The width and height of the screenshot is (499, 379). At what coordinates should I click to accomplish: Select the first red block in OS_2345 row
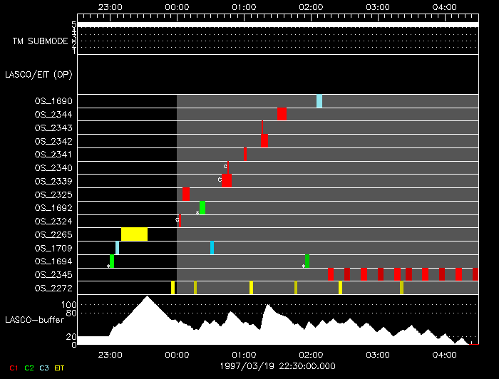click(331, 274)
